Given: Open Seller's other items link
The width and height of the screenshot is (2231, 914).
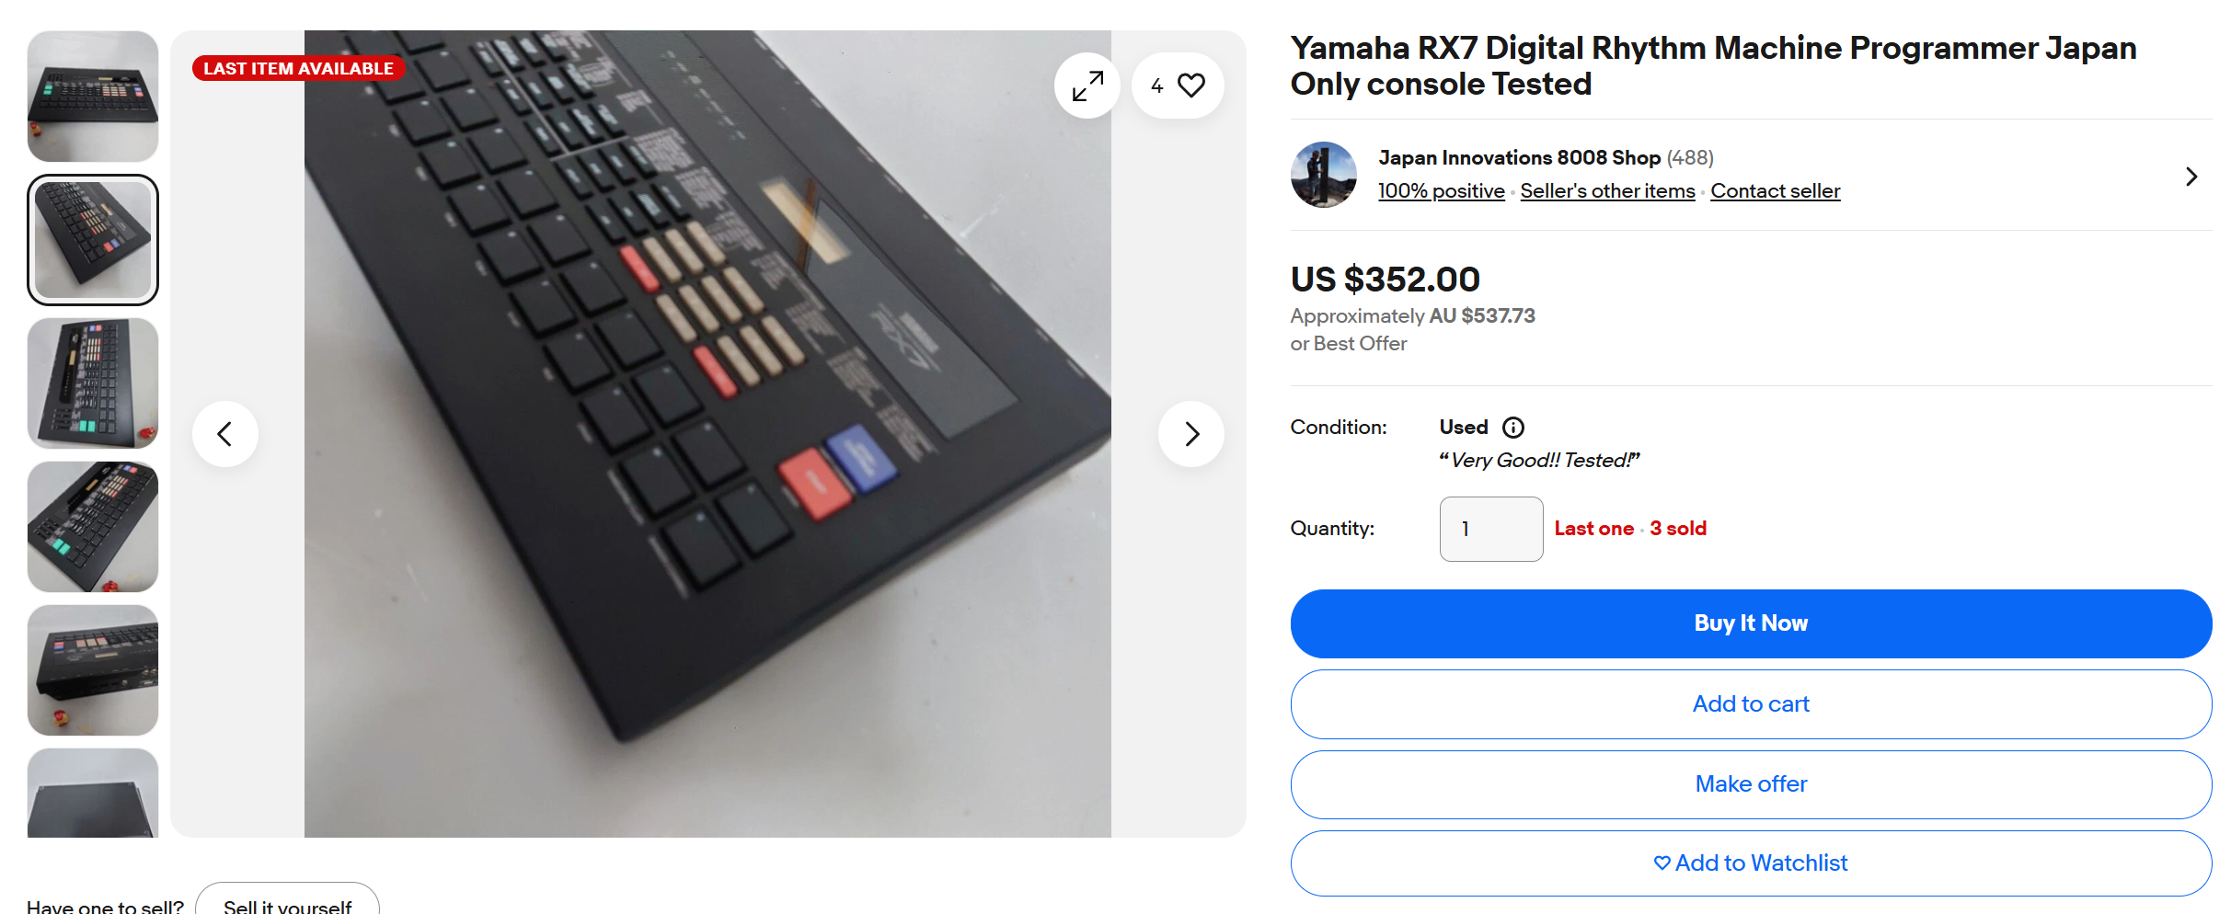Looking at the screenshot, I should click(x=1607, y=191).
